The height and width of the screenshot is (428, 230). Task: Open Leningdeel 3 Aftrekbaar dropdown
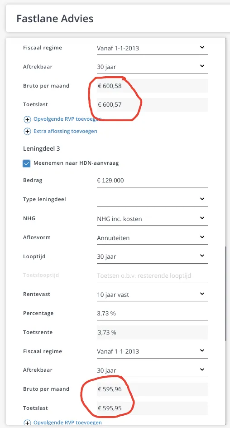click(x=152, y=370)
